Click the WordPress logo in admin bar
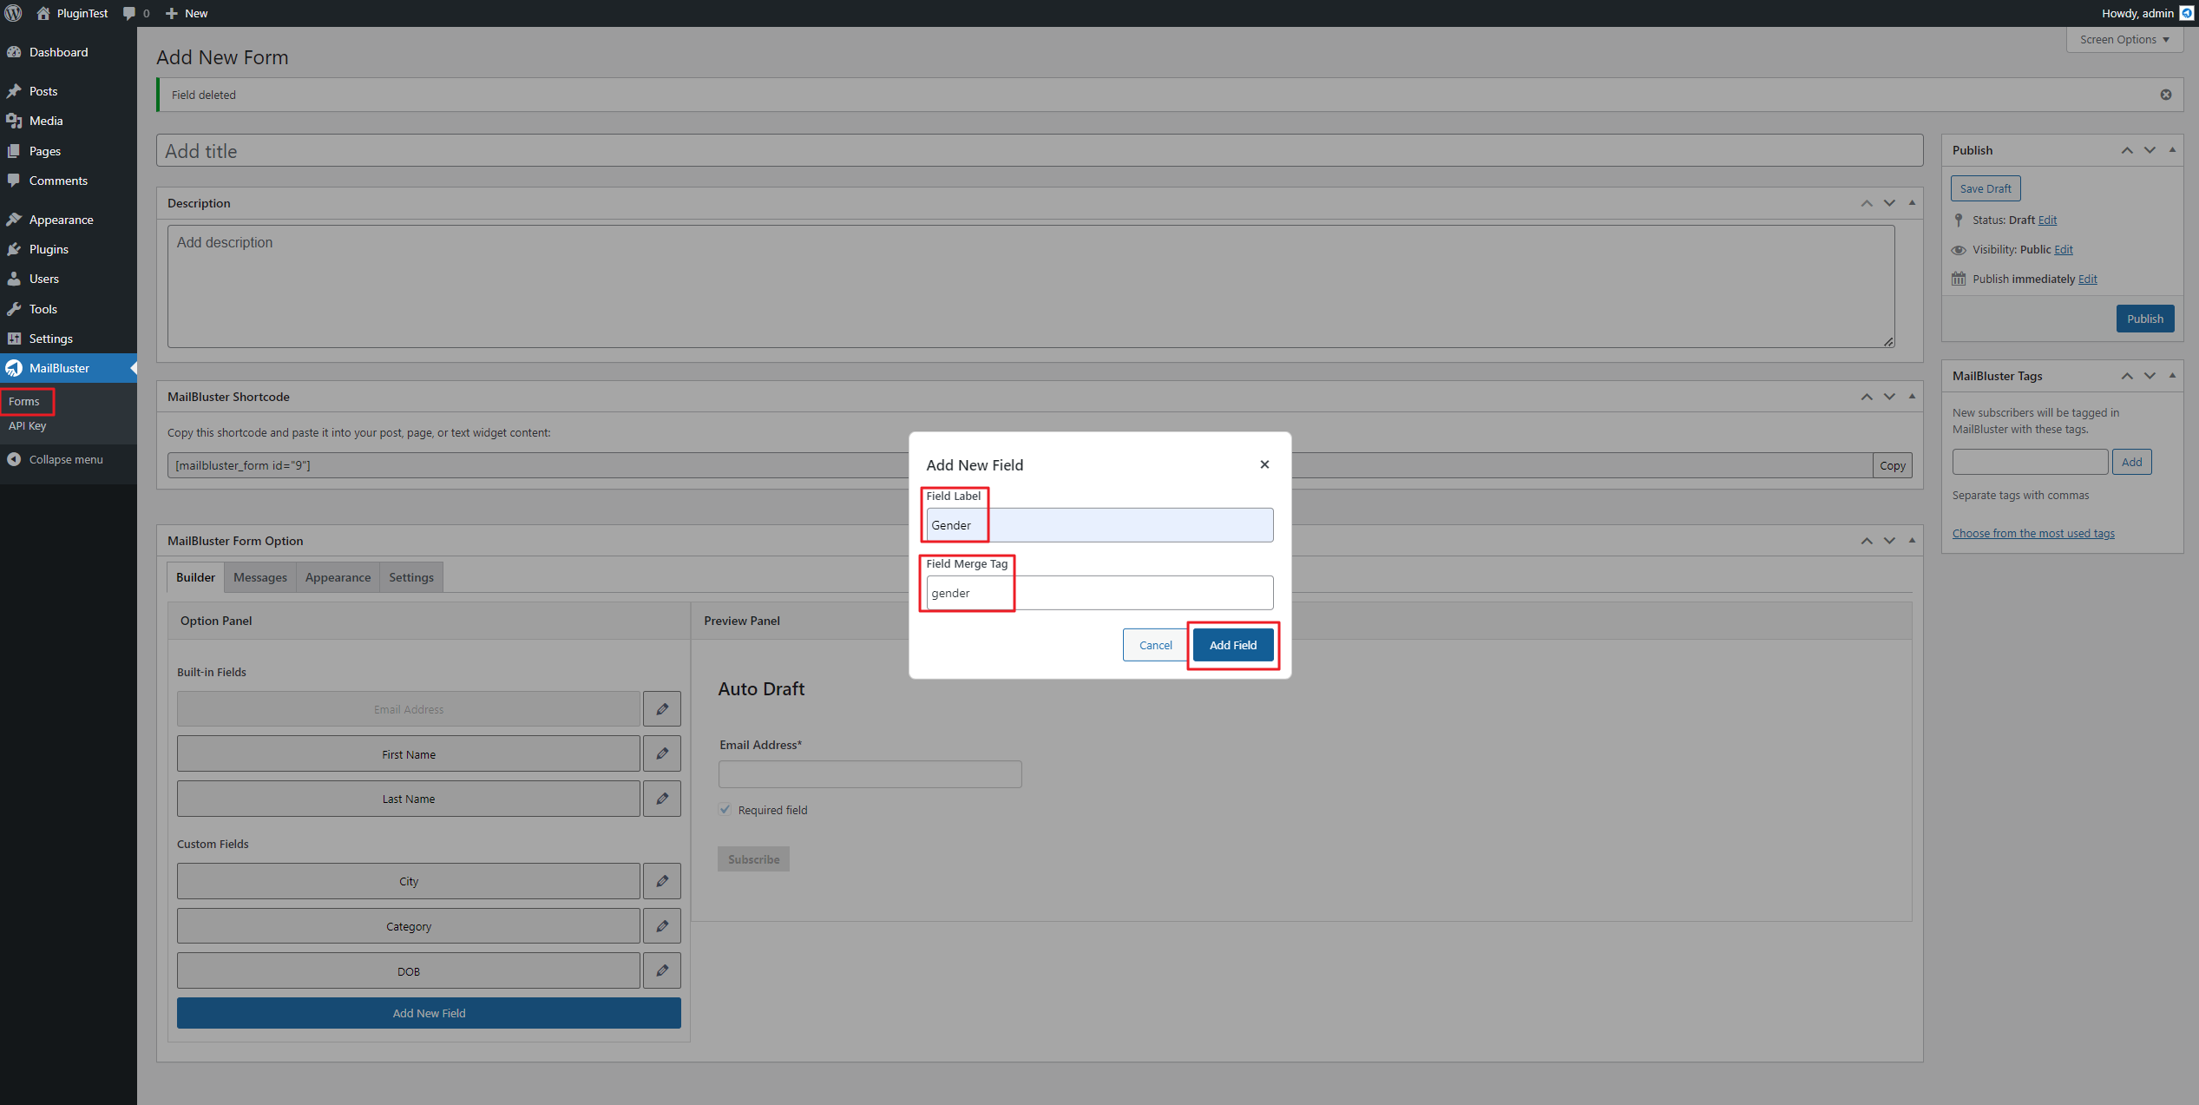2199x1105 pixels. pyautogui.click(x=13, y=13)
